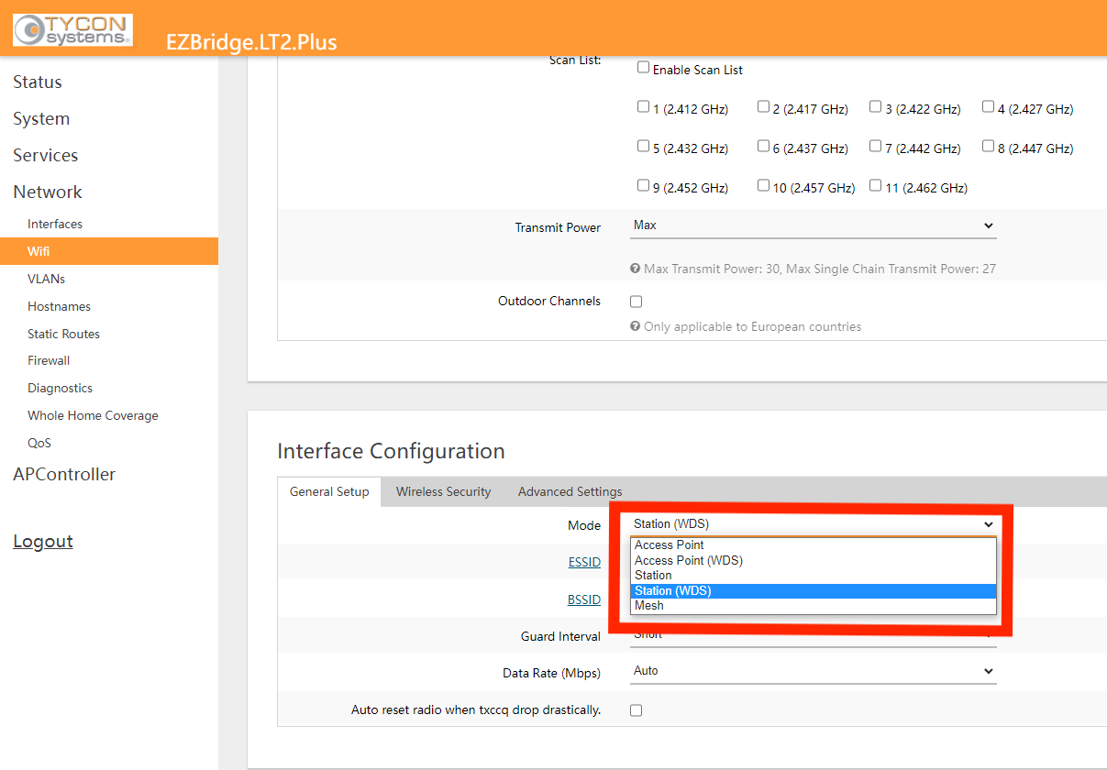Open APController in the sidebar
This screenshot has height=770, width=1107.
coord(64,475)
